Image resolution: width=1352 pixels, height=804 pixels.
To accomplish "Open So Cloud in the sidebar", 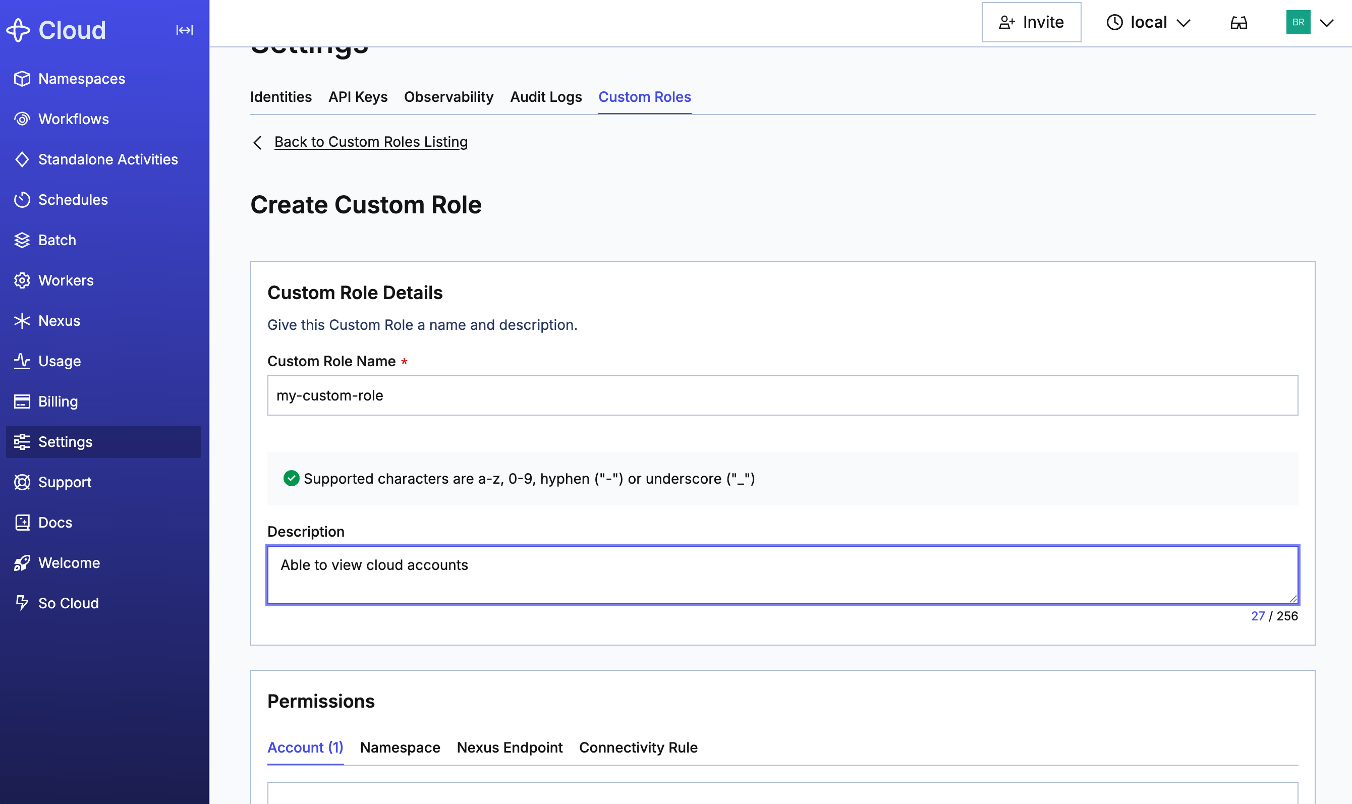I will [103, 603].
